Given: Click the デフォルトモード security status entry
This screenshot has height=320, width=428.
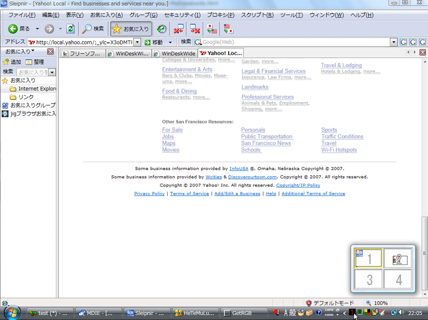Looking at the screenshot, I should coord(330,303).
